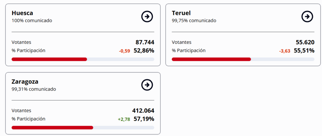Click the green +2,78 change in Zaragoza

[124, 119]
